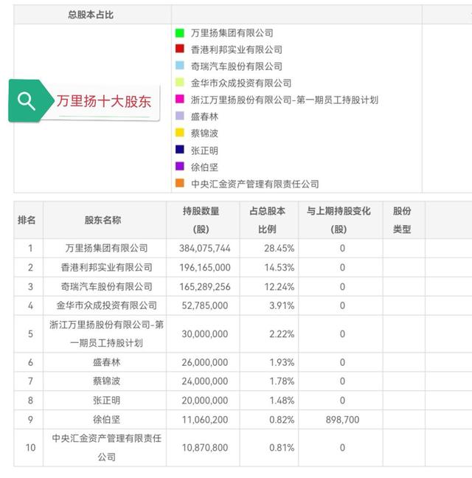
Task: Click the share count 20,000,000
Action: point(205,401)
